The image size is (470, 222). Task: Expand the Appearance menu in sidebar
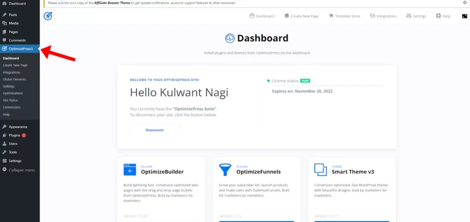(18, 127)
